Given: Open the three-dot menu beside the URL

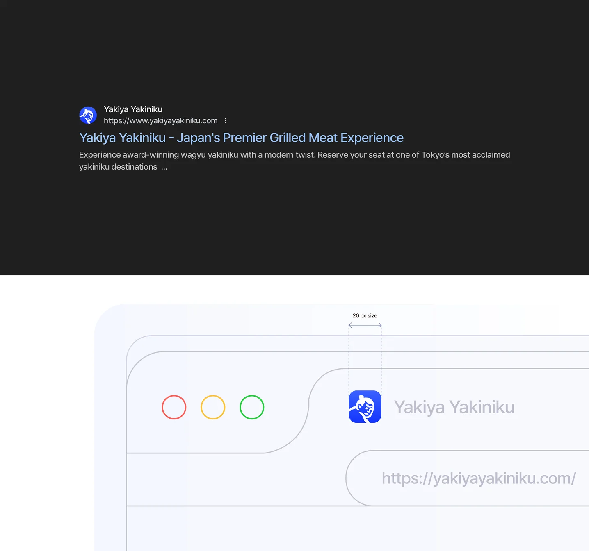Looking at the screenshot, I should pyautogui.click(x=225, y=121).
